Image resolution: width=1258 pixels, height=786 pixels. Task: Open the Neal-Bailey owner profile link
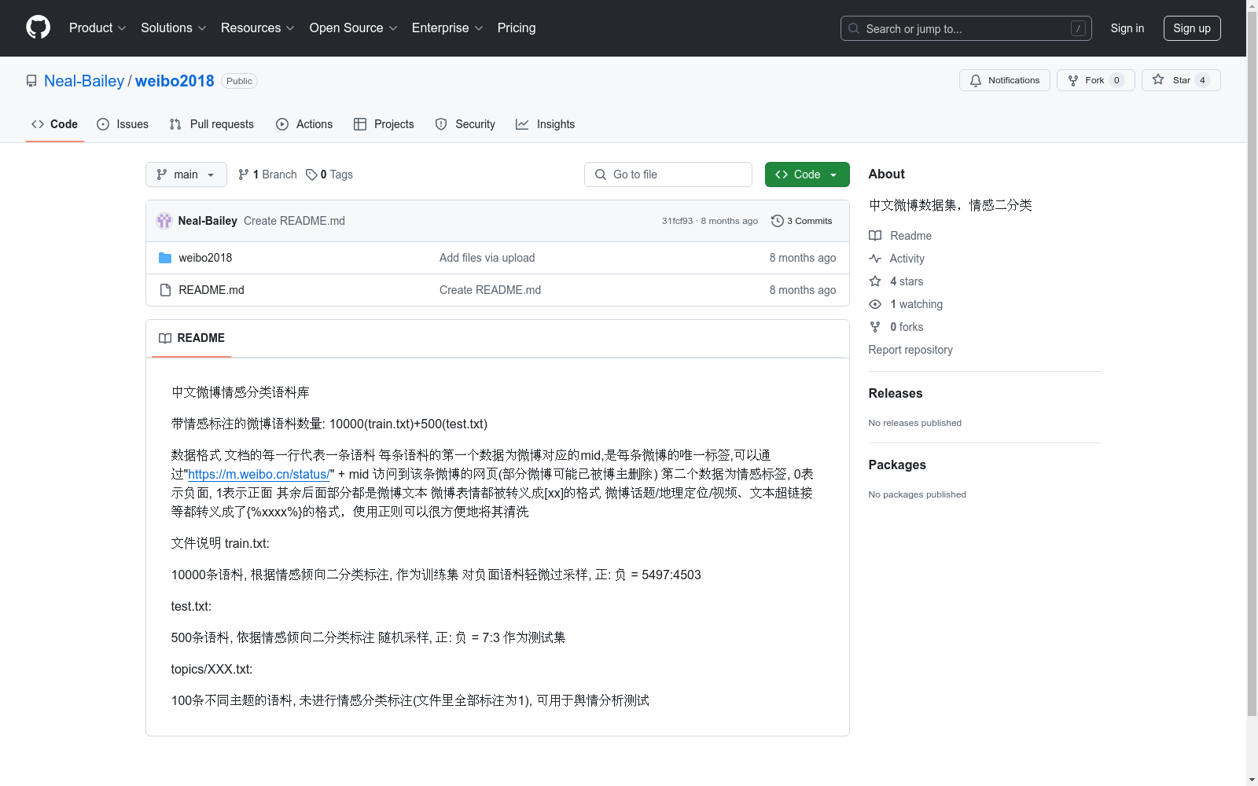point(84,81)
